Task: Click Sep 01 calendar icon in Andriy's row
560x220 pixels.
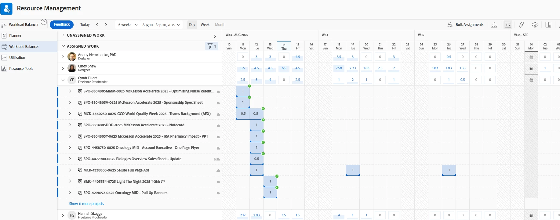Action: click(531, 57)
